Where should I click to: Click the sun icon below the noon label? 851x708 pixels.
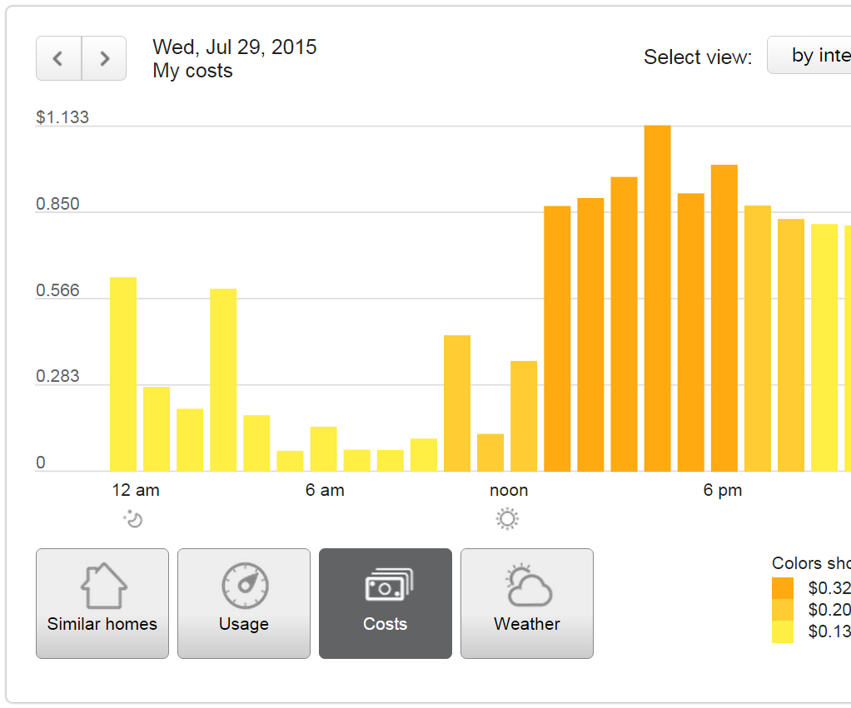[508, 517]
